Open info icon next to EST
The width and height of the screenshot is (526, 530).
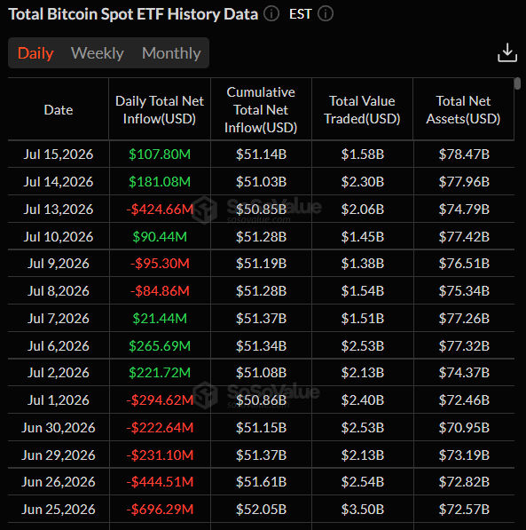[x=326, y=14]
